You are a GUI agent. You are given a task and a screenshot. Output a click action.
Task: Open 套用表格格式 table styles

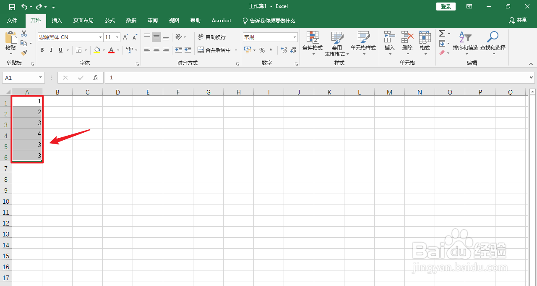pyautogui.click(x=336, y=44)
